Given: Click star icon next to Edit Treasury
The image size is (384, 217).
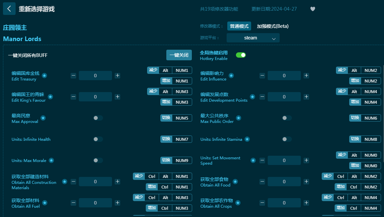Looking at the screenshot, I should coord(44,76).
